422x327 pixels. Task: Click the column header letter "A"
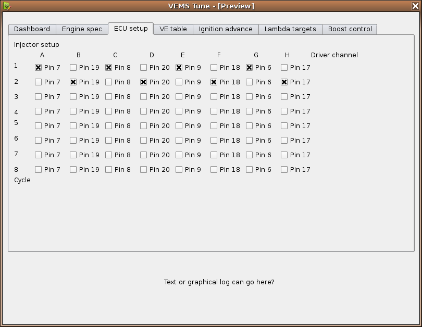tap(42, 55)
